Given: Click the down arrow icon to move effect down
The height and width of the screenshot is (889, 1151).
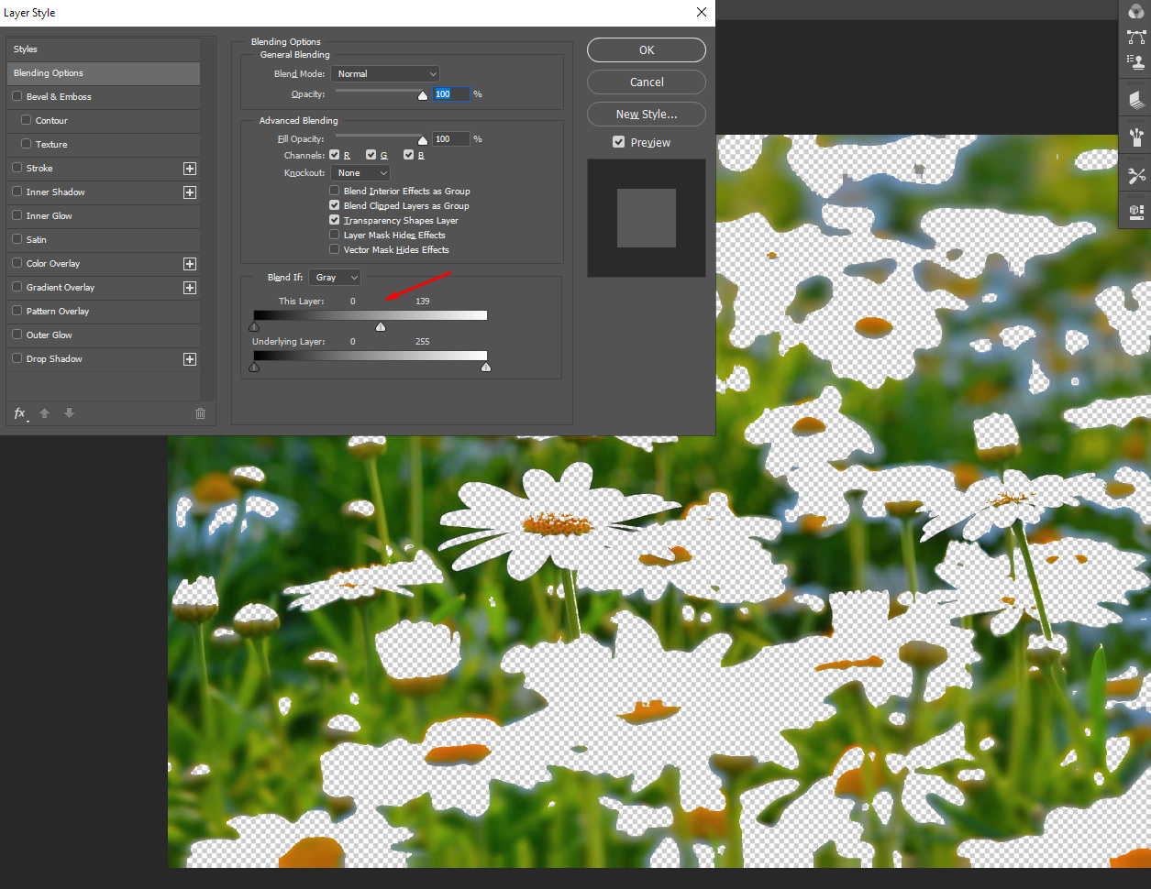Looking at the screenshot, I should 69,413.
